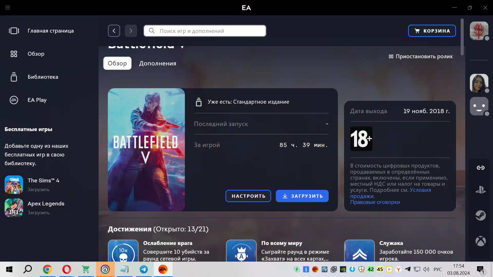The width and height of the screenshot is (493, 277).
Task: Click the Battlefield V cover art
Action: (146, 150)
